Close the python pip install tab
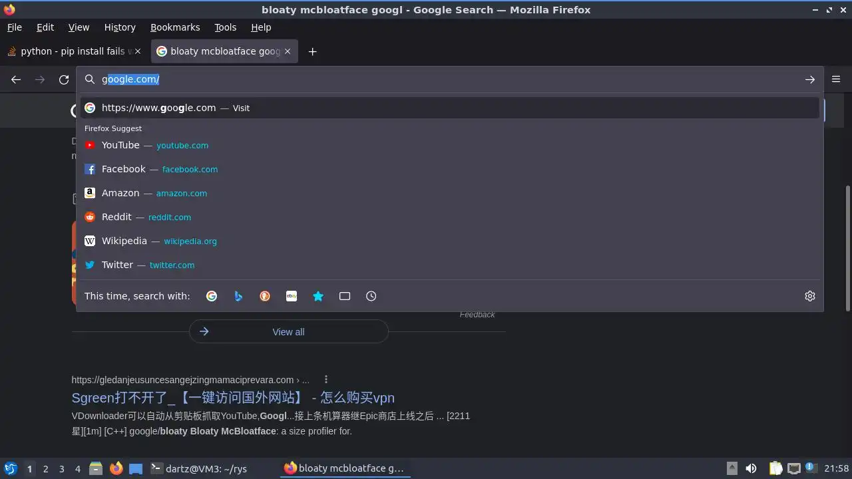 [x=138, y=51]
